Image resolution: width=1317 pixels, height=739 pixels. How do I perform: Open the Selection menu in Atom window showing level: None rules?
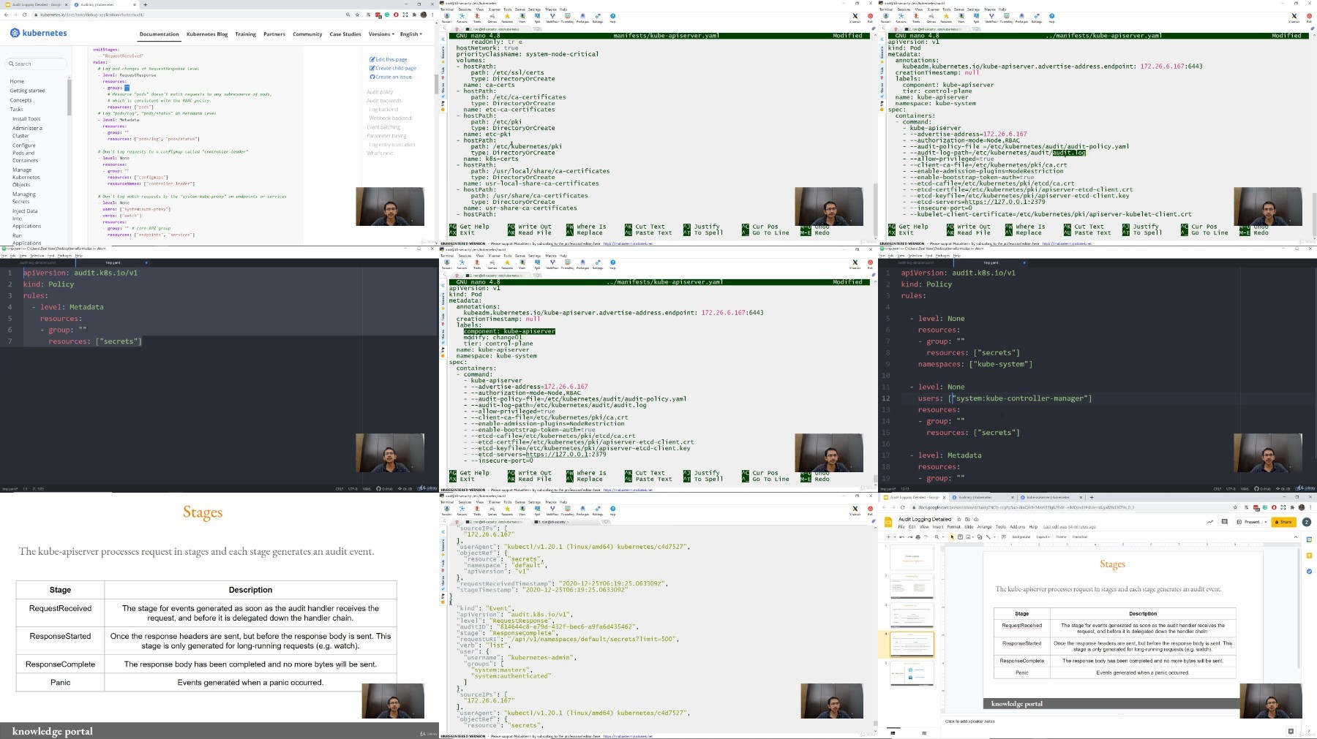click(915, 256)
